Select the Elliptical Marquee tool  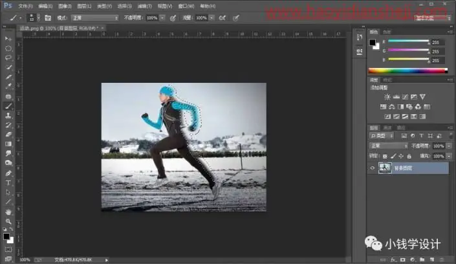click(x=8, y=49)
